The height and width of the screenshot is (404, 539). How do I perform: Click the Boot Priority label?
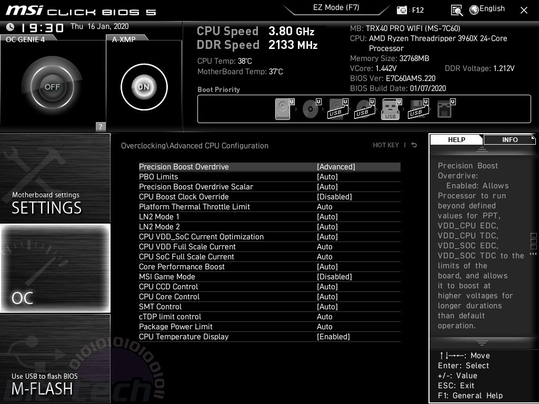(218, 89)
